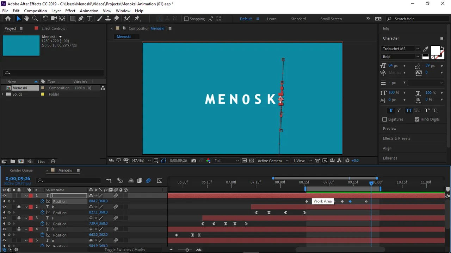Open the Window menu
The width and height of the screenshot is (451, 253).
(x=123, y=11)
